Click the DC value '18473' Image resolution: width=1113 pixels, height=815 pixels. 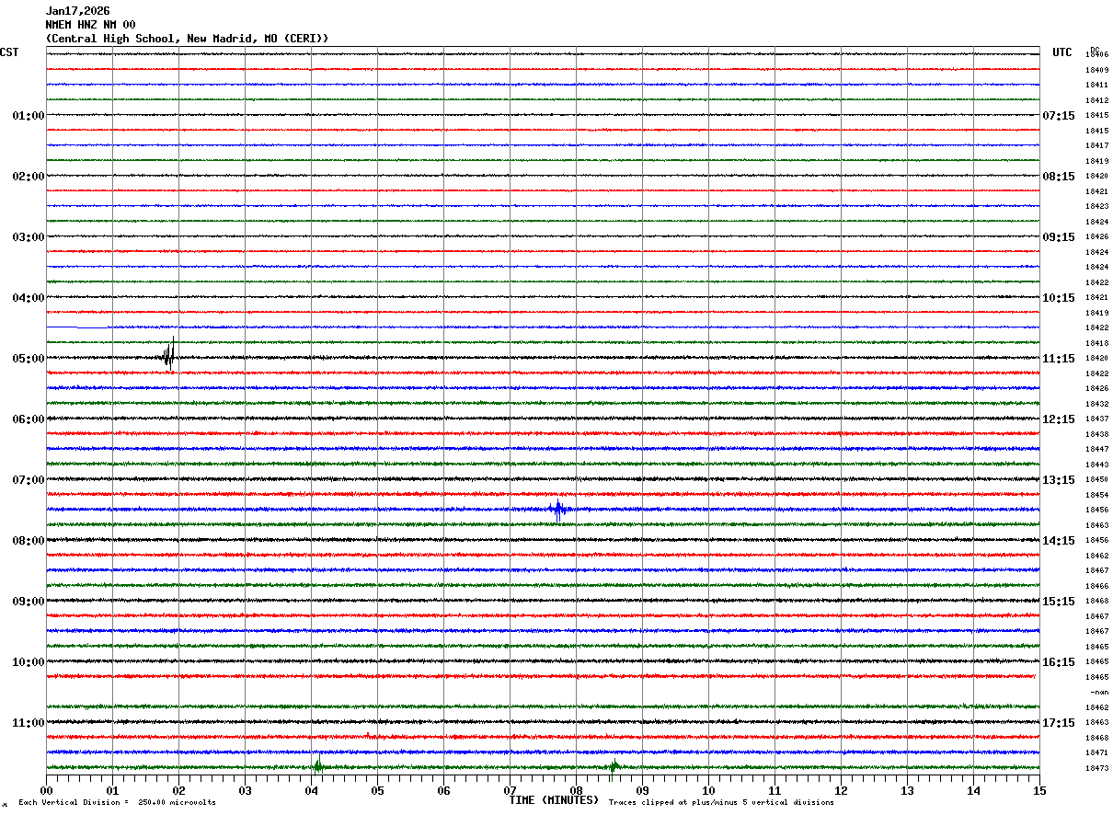click(x=1096, y=768)
